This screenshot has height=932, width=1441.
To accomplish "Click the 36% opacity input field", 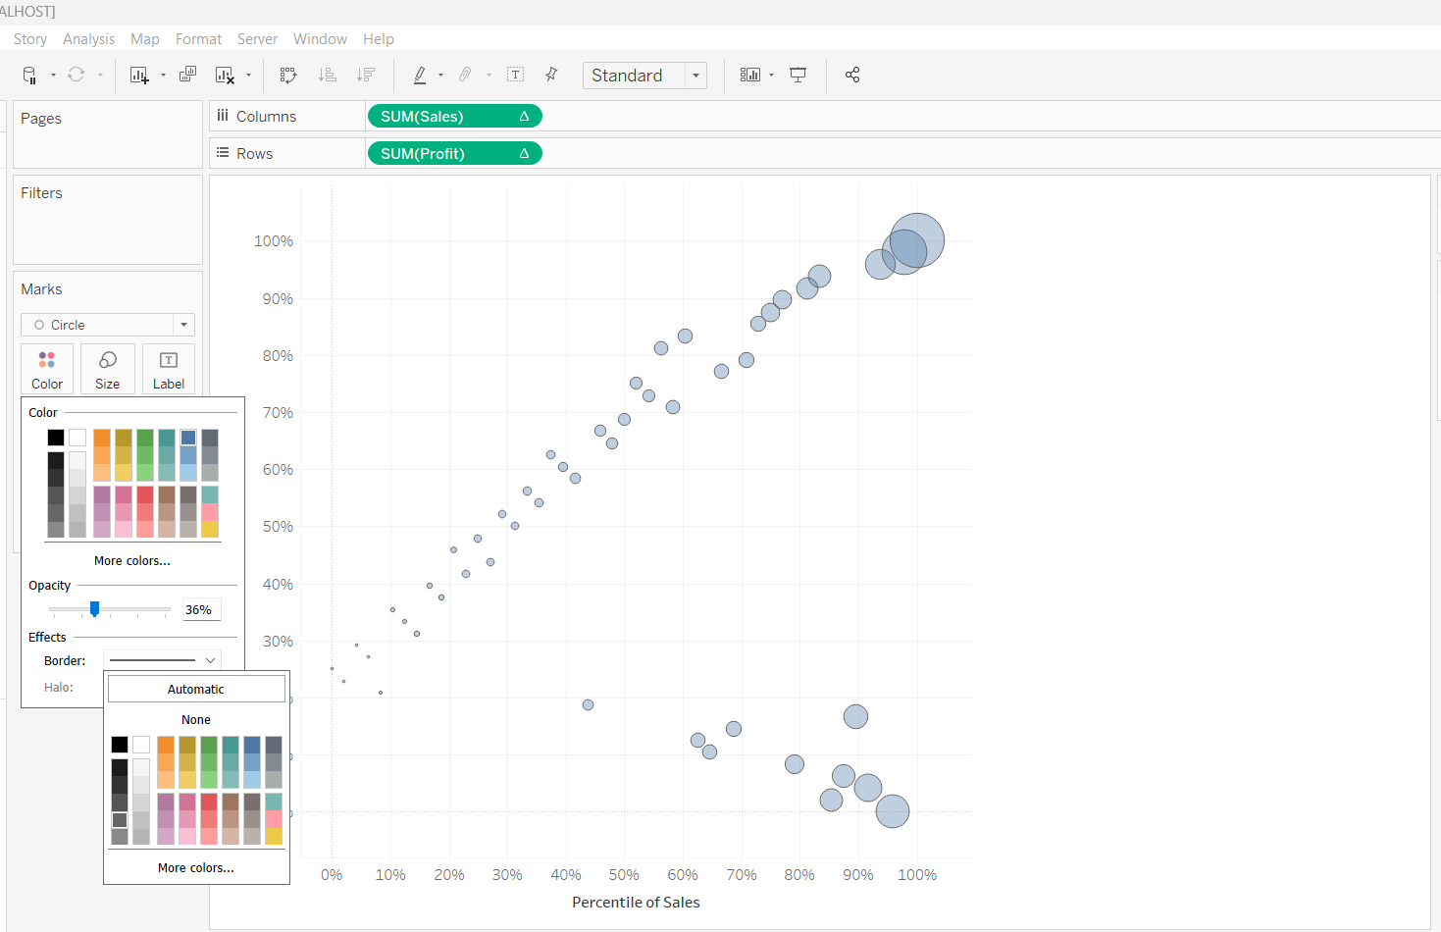I will pyautogui.click(x=201, y=609).
